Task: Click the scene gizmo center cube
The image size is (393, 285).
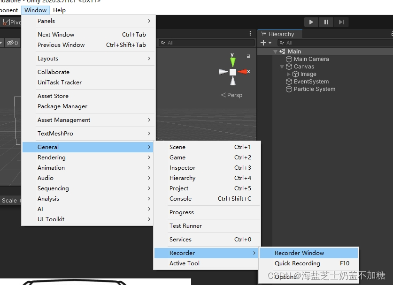Action: (232, 72)
